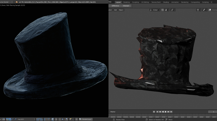Screen dimensions: 217x121
Task: Toggle the auto keying record button
Action: 154,112
